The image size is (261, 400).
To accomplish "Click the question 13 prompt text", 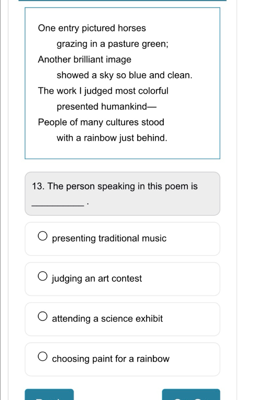I will pos(115,186).
